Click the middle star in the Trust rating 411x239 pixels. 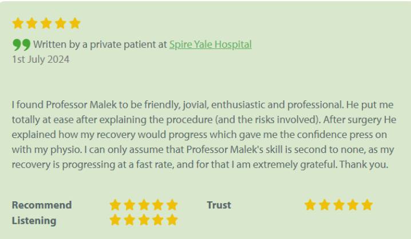338,205
